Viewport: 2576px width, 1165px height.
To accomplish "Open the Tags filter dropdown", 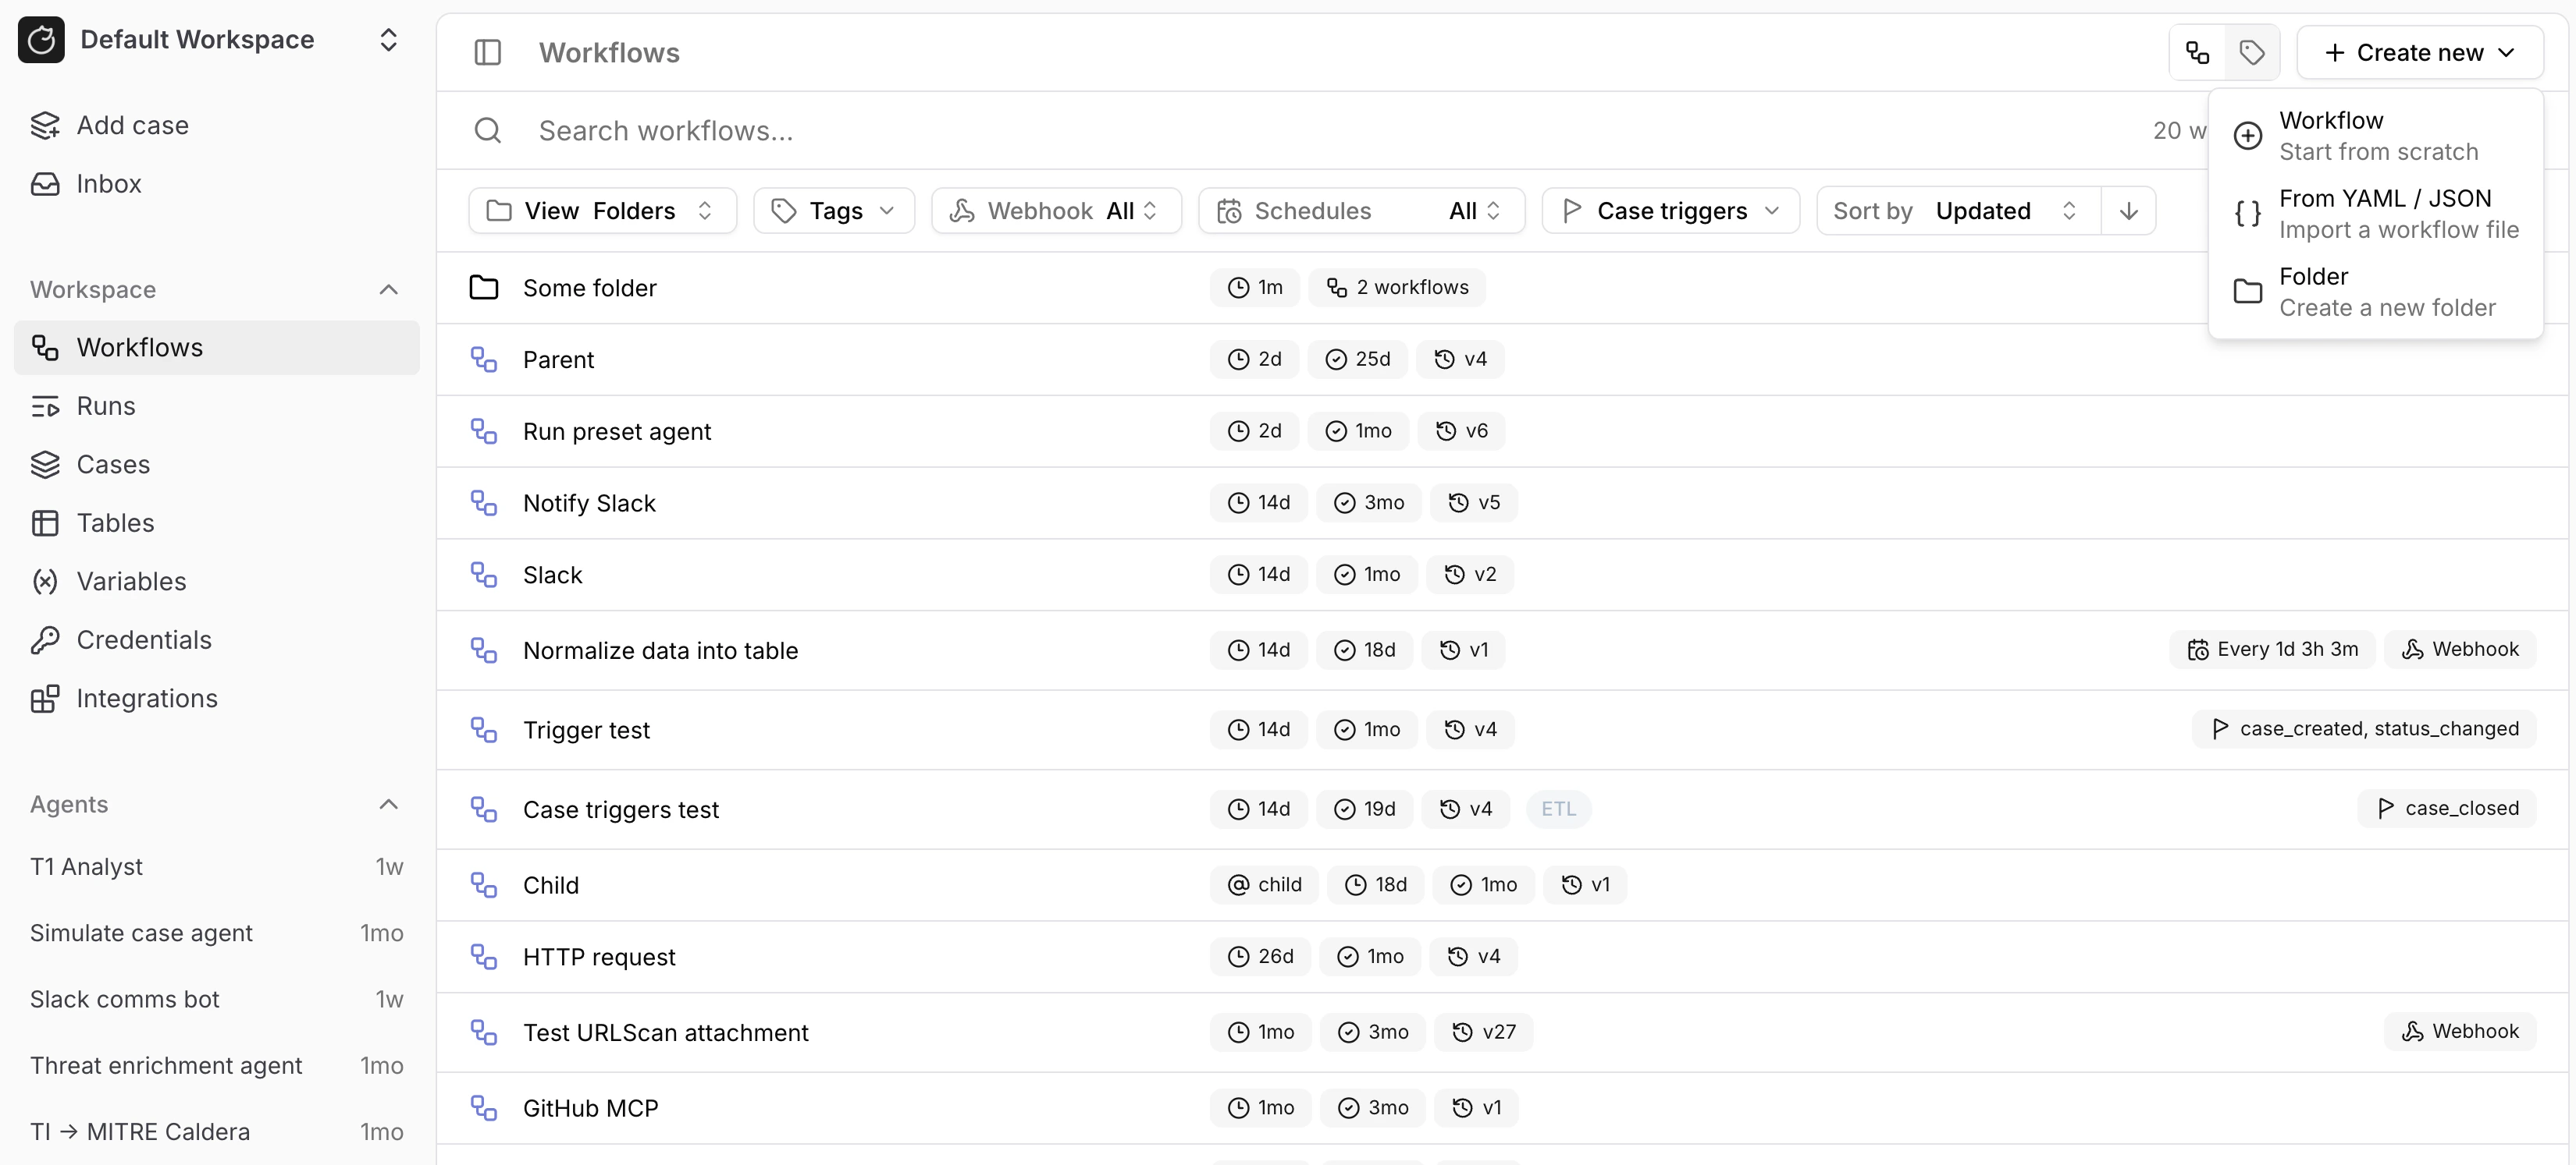I will [x=833, y=210].
